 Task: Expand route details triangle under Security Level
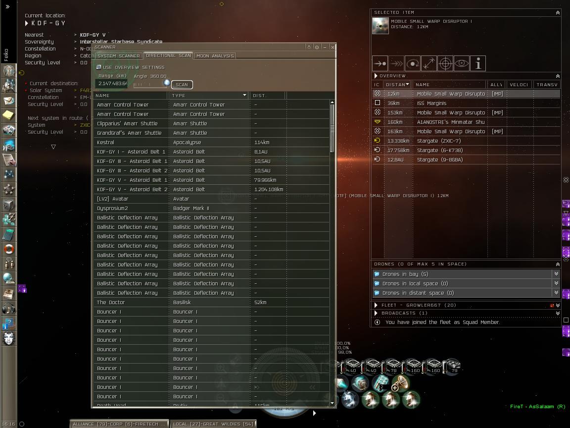53,147
